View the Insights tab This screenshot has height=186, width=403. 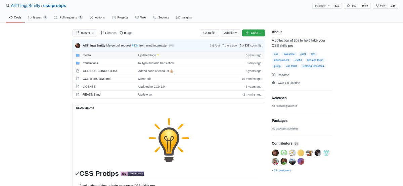pos(184,17)
